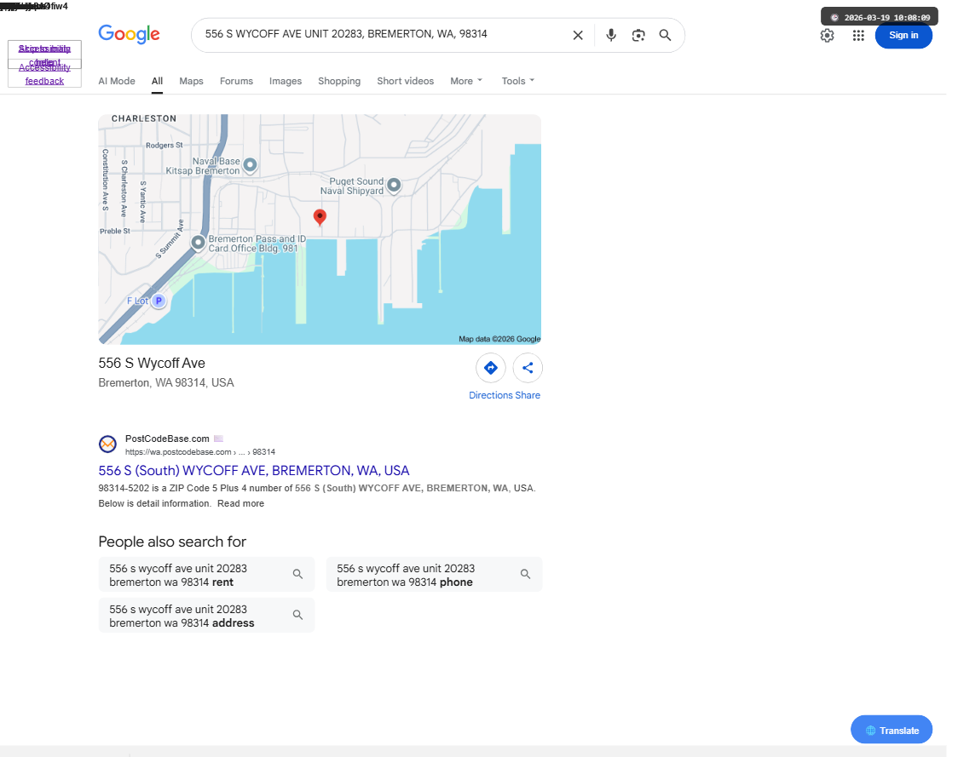Open the Google apps grid
Image resolution: width=958 pixels, height=757 pixels.
pyautogui.click(x=858, y=36)
